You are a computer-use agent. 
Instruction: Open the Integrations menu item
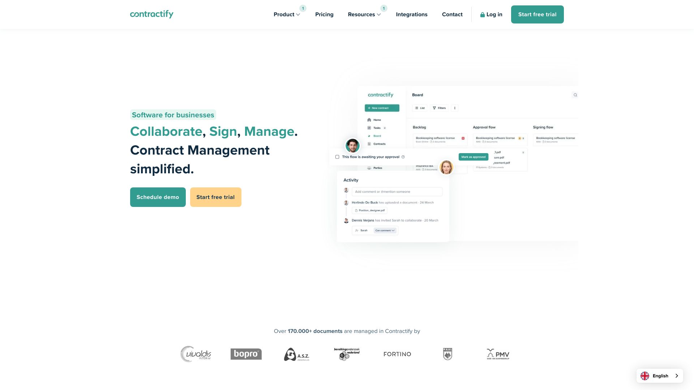tap(411, 14)
